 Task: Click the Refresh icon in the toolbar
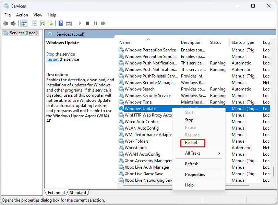(x=42, y=23)
